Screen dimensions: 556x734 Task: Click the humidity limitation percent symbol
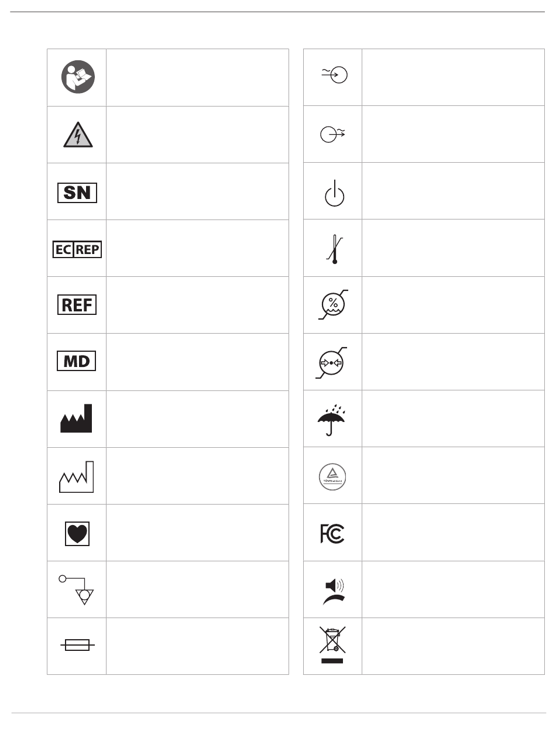333,304
